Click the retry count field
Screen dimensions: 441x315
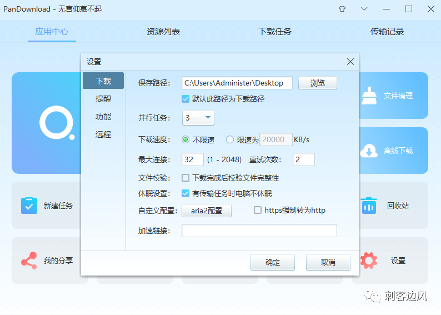[x=304, y=160]
